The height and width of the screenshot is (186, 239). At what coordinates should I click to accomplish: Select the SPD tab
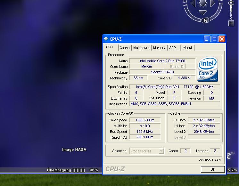click(x=173, y=48)
